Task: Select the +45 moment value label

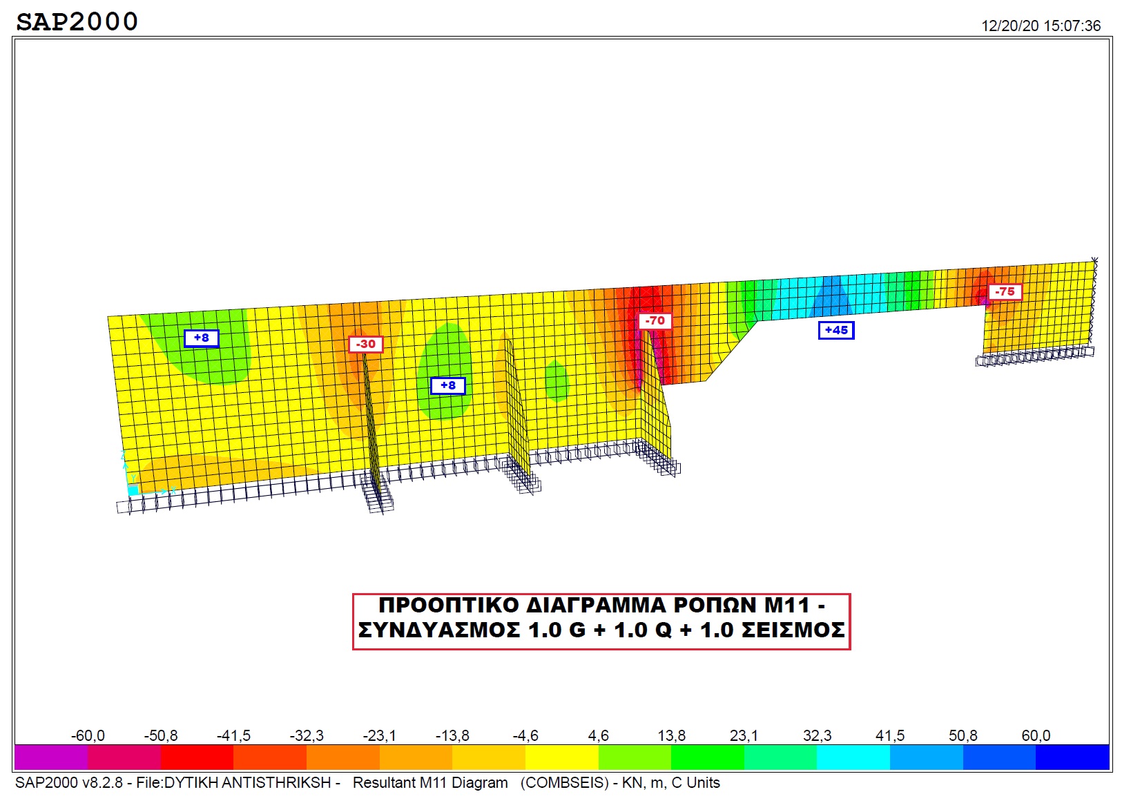Action: coord(836,330)
